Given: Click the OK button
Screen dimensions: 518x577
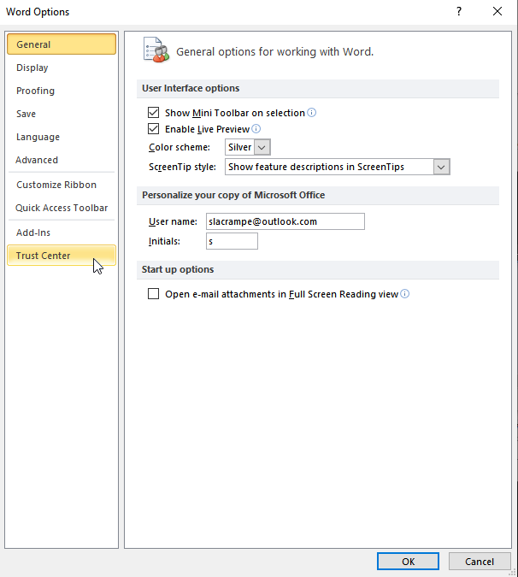Looking at the screenshot, I should tap(408, 561).
